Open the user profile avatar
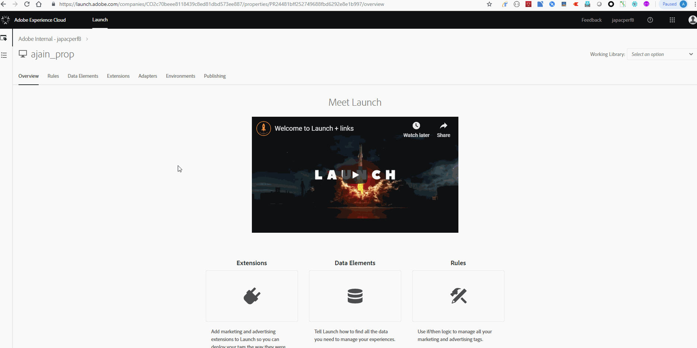The height and width of the screenshot is (348, 697). click(693, 20)
